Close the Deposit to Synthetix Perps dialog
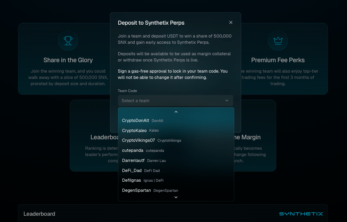The height and width of the screenshot is (222, 347). click(x=231, y=22)
